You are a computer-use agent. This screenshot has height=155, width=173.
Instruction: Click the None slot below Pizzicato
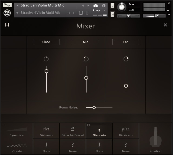126,147
